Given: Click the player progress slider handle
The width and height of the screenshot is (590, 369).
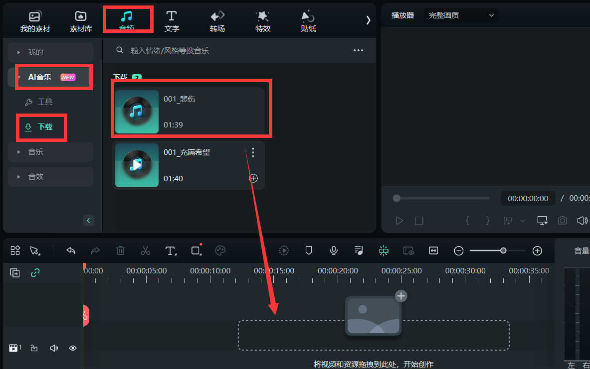Looking at the screenshot, I should point(396,198).
